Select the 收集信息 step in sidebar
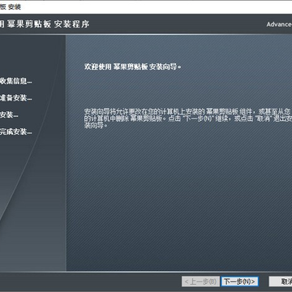 coord(15,81)
